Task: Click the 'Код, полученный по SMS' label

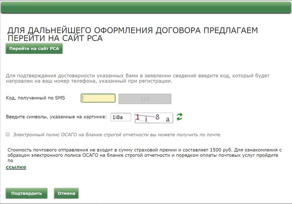Action: (x=38, y=98)
